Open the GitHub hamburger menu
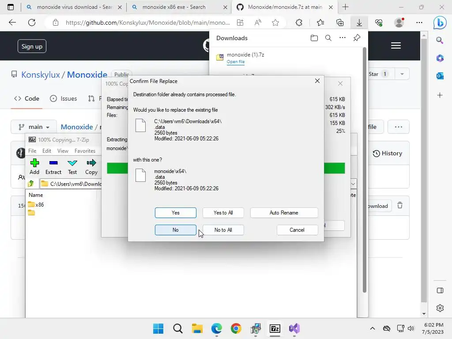 396,45
